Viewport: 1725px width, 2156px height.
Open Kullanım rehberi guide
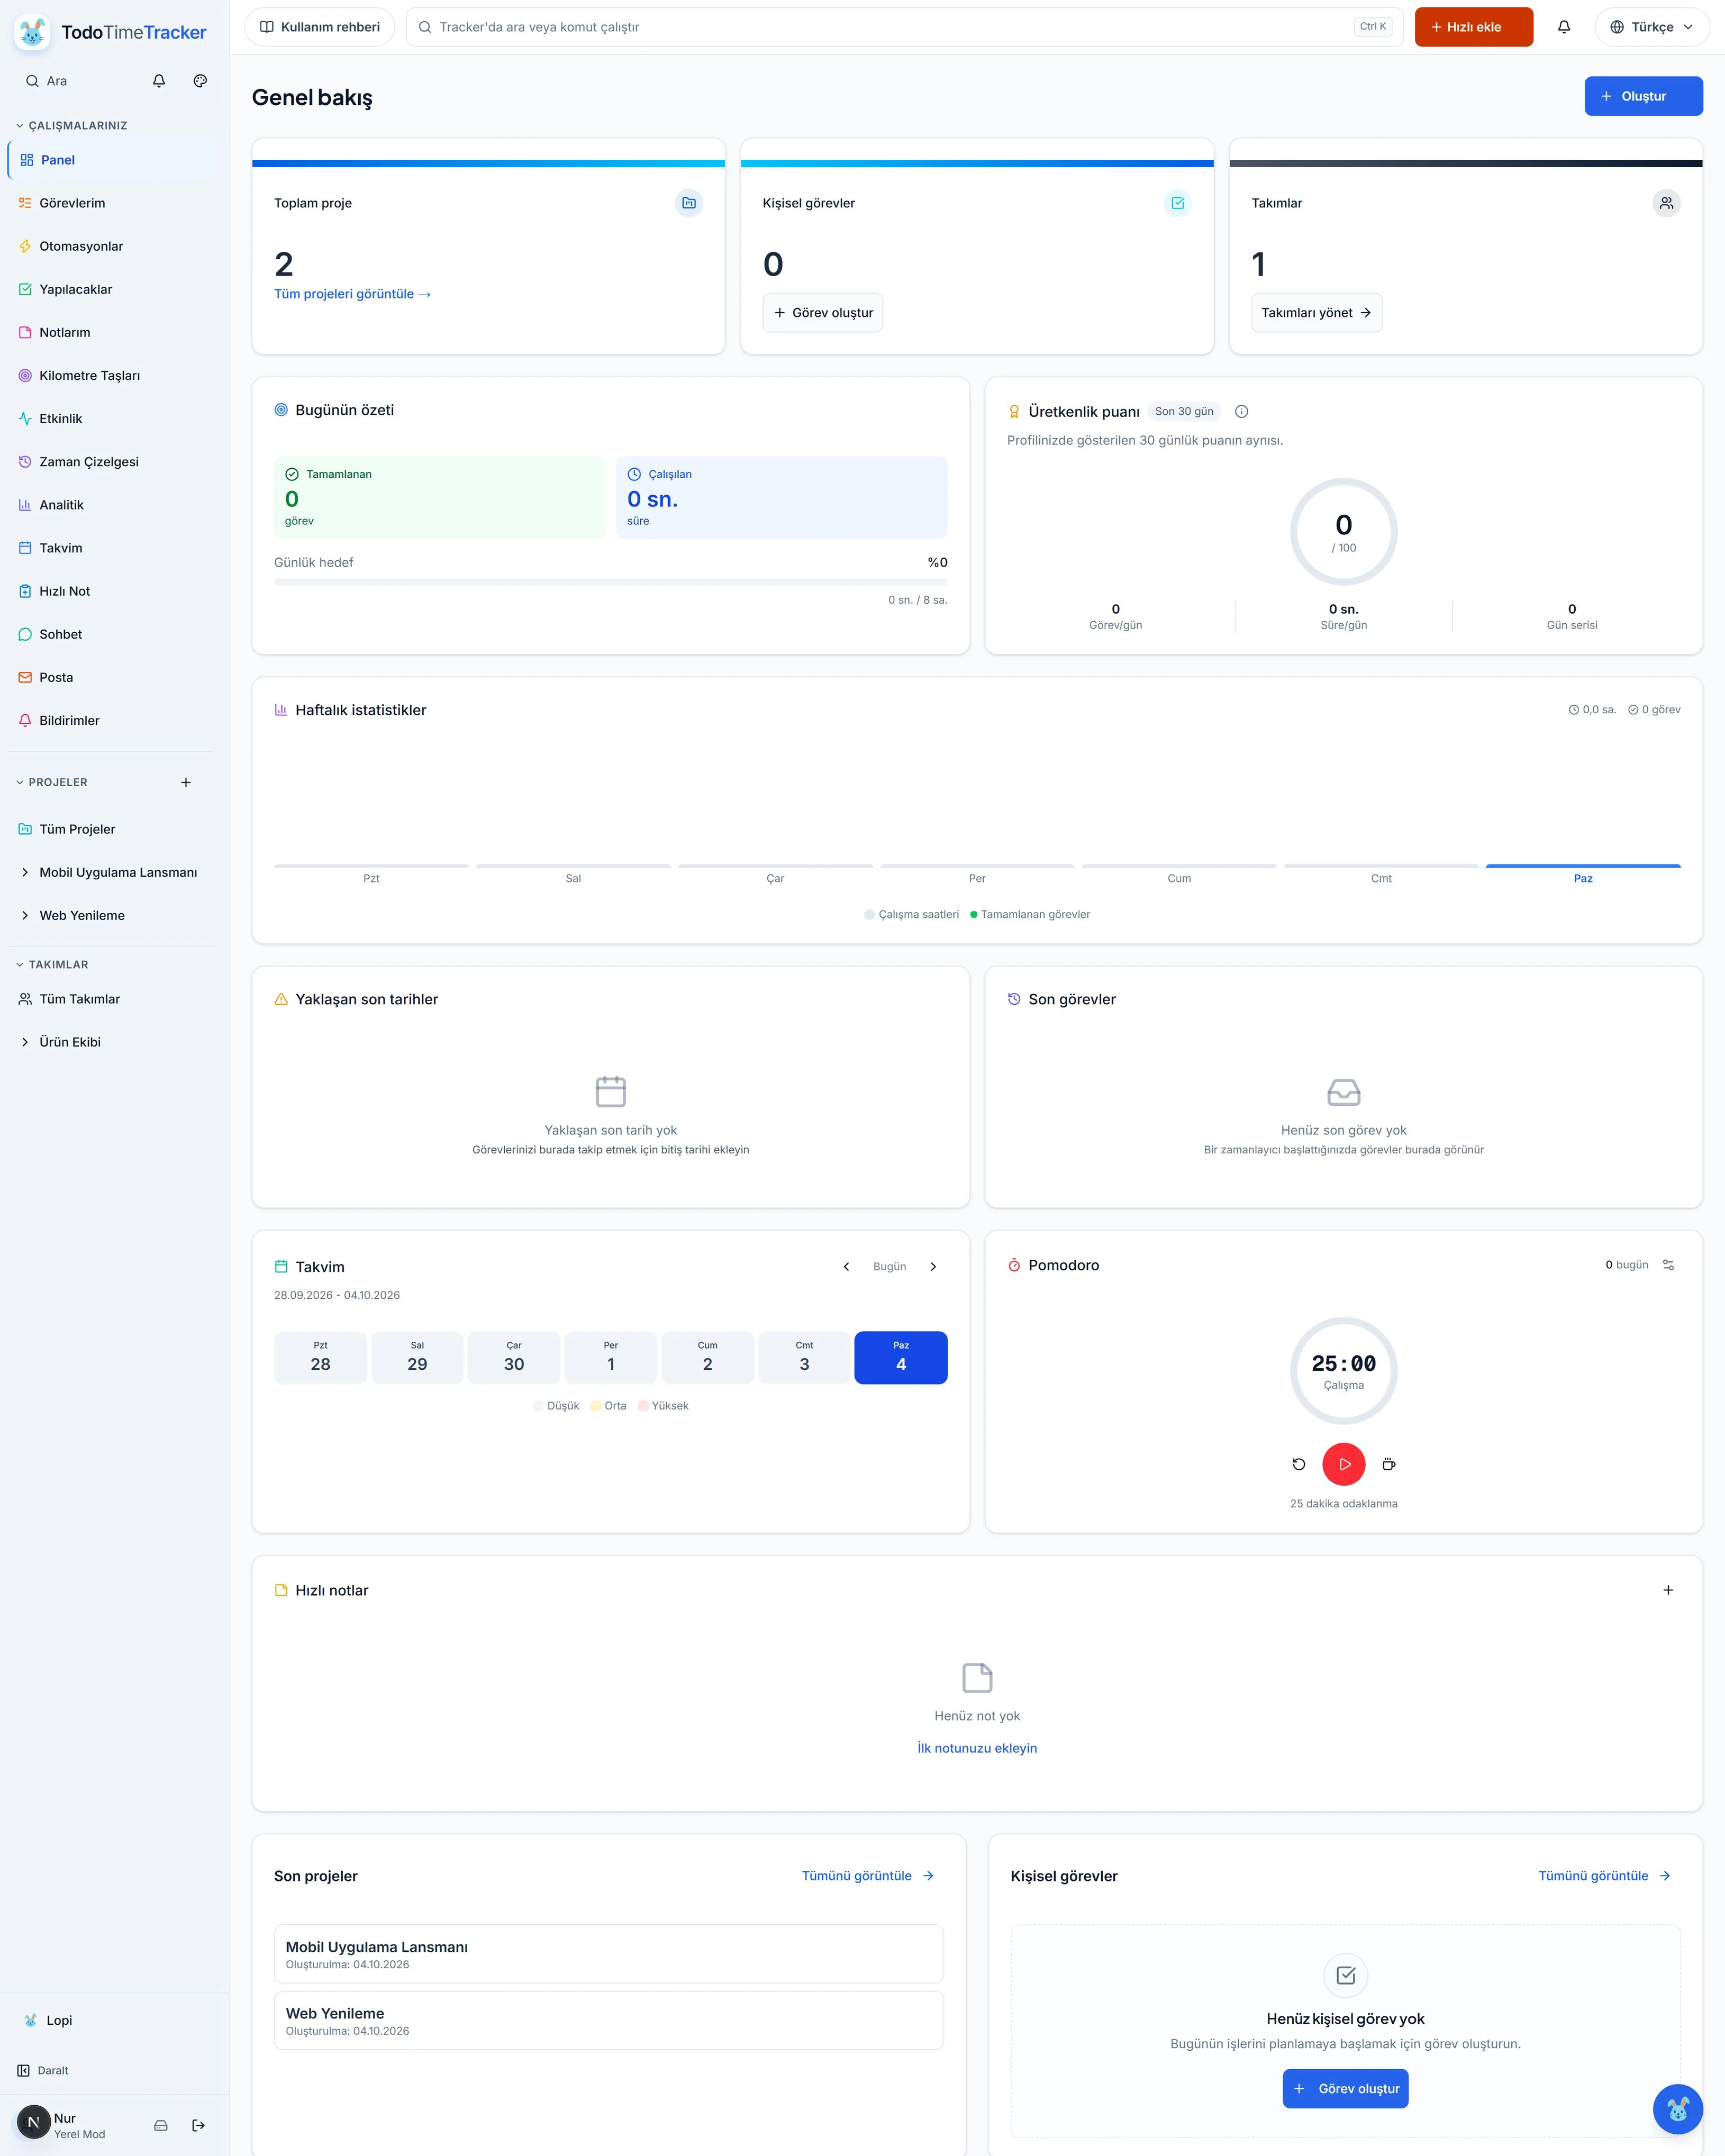point(320,27)
